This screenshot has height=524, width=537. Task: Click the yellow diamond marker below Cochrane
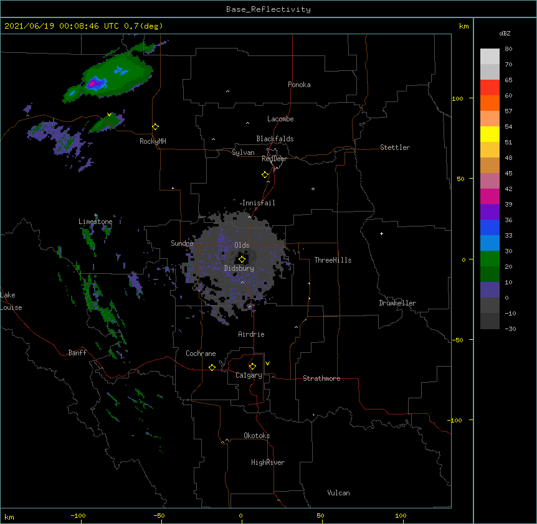212,367
